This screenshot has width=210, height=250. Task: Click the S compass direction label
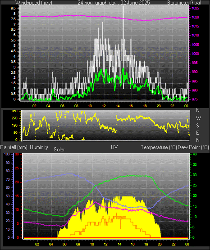pos(197,126)
